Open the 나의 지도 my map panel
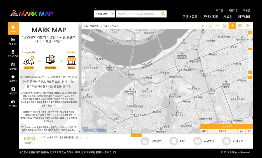262x158 pixels. [x=13, y=91]
